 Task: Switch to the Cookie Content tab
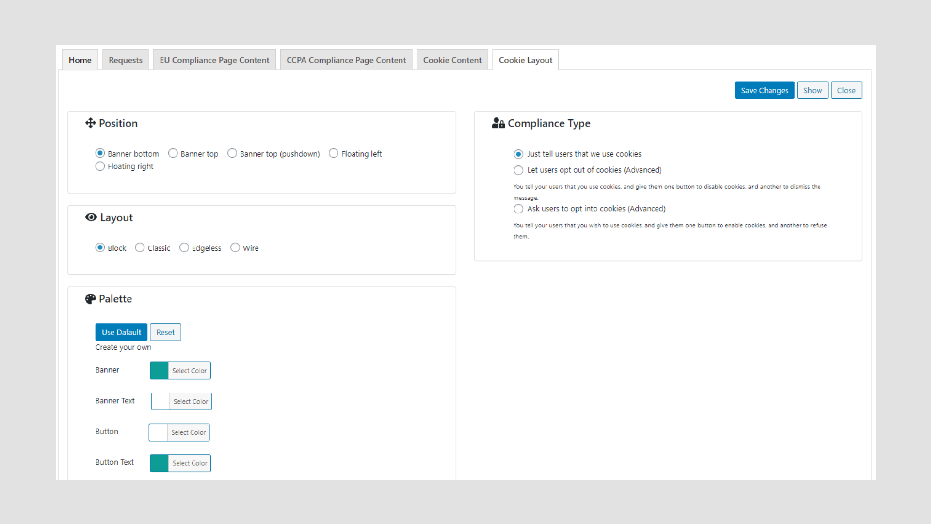[452, 60]
